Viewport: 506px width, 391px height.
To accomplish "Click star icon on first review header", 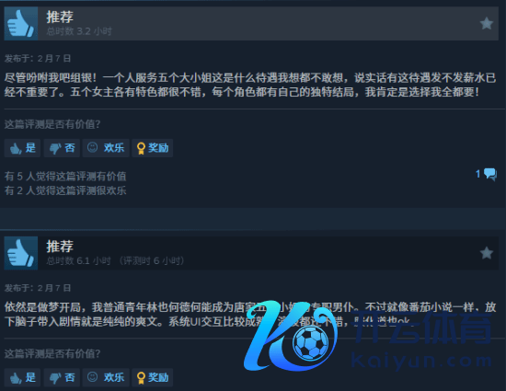I will click(x=487, y=24).
